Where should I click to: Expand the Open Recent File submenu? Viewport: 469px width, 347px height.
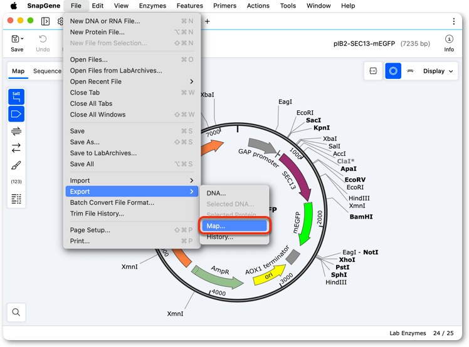[x=132, y=81]
